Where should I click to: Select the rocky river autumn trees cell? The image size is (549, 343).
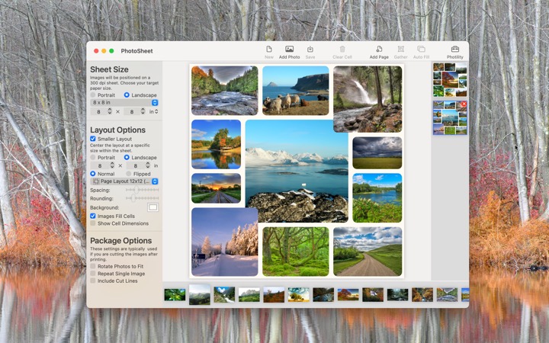click(225, 91)
